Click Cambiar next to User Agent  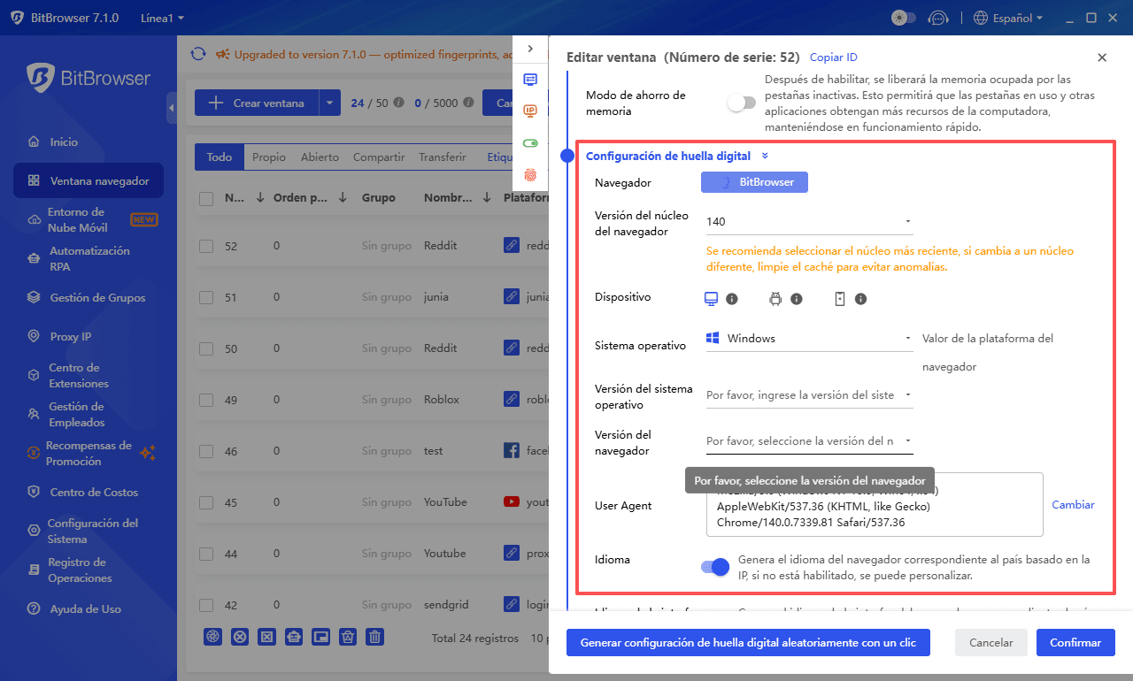pos(1073,505)
